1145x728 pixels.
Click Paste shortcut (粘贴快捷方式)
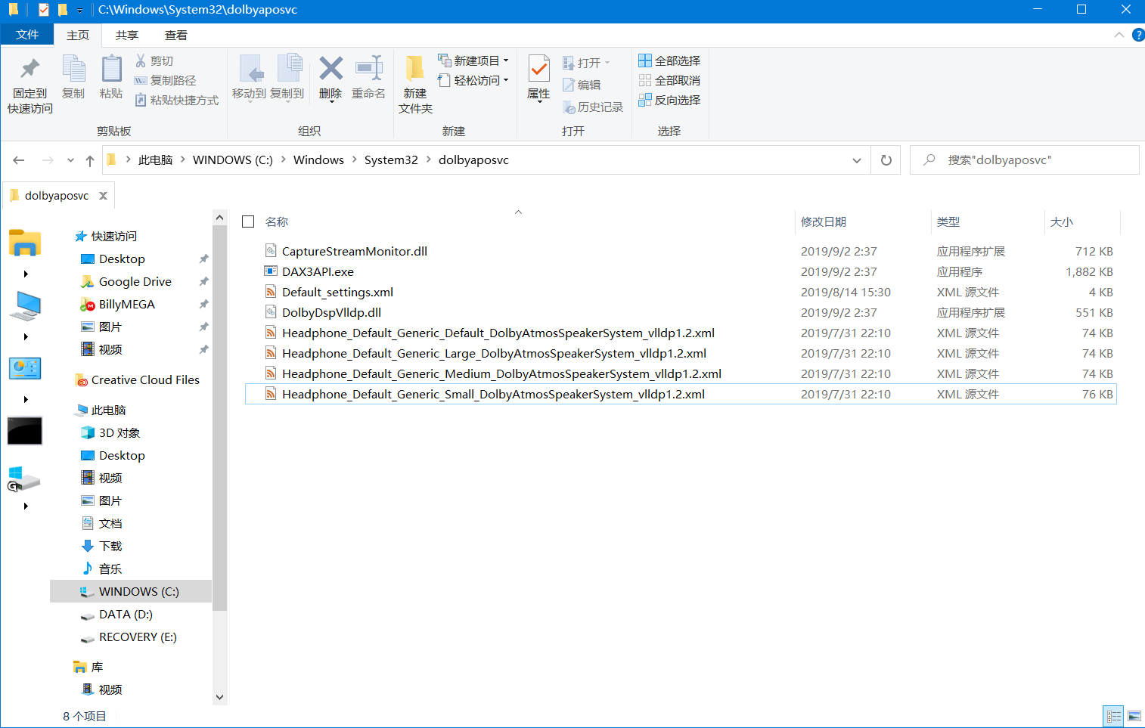[176, 100]
